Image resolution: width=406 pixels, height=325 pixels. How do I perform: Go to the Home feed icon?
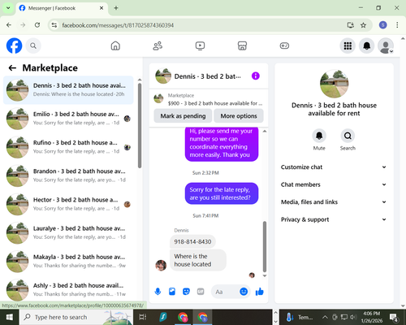(115, 45)
